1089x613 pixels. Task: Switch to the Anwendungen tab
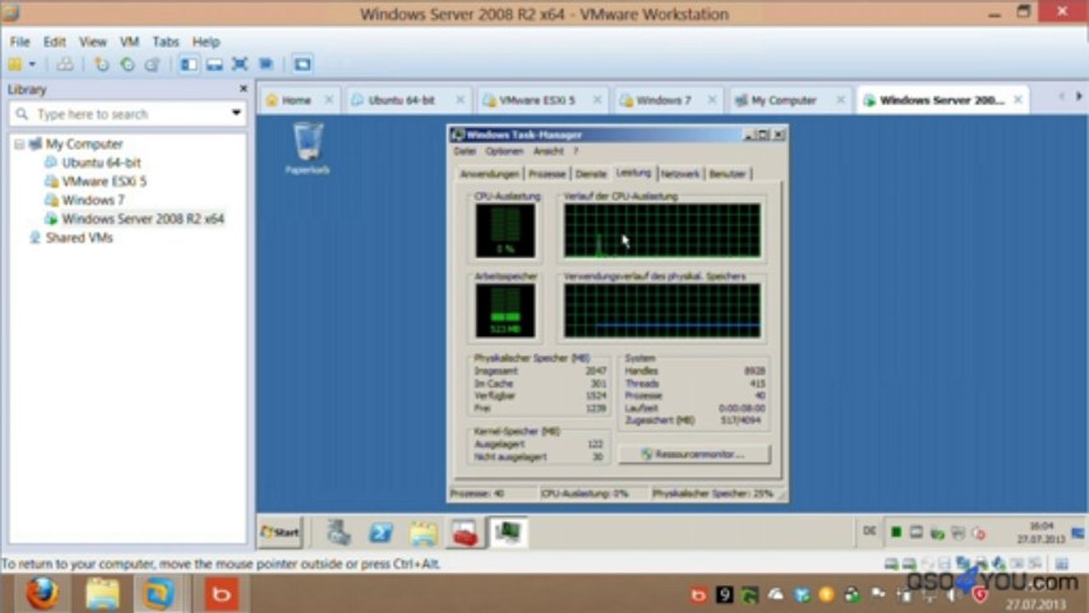coord(490,174)
